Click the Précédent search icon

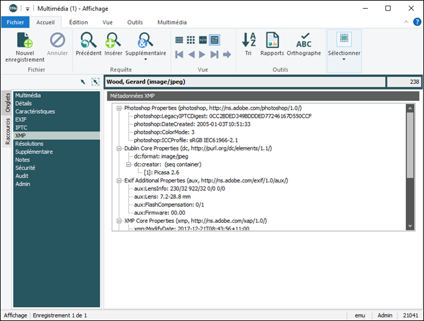click(x=88, y=41)
